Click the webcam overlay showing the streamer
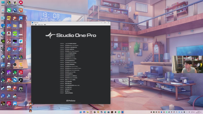203x114 pixels. (x=187, y=65)
